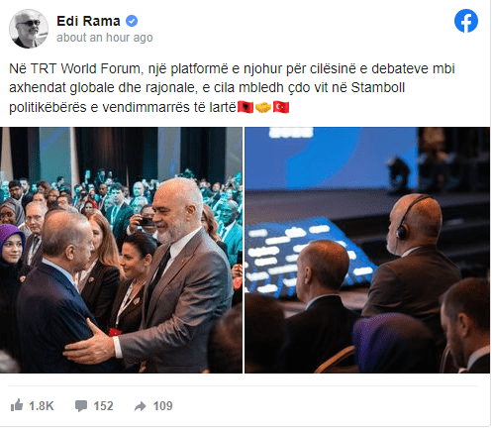Open the right photo of the seated audience
This screenshot has width=492, height=430.
[x=367, y=250]
